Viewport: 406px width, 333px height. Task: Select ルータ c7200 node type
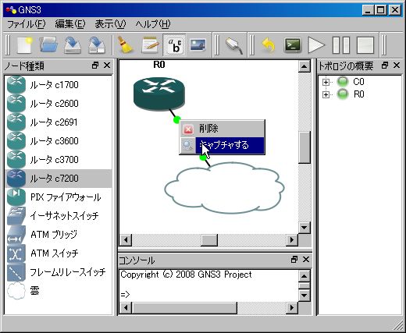pyautogui.click(x=59, y=179)
